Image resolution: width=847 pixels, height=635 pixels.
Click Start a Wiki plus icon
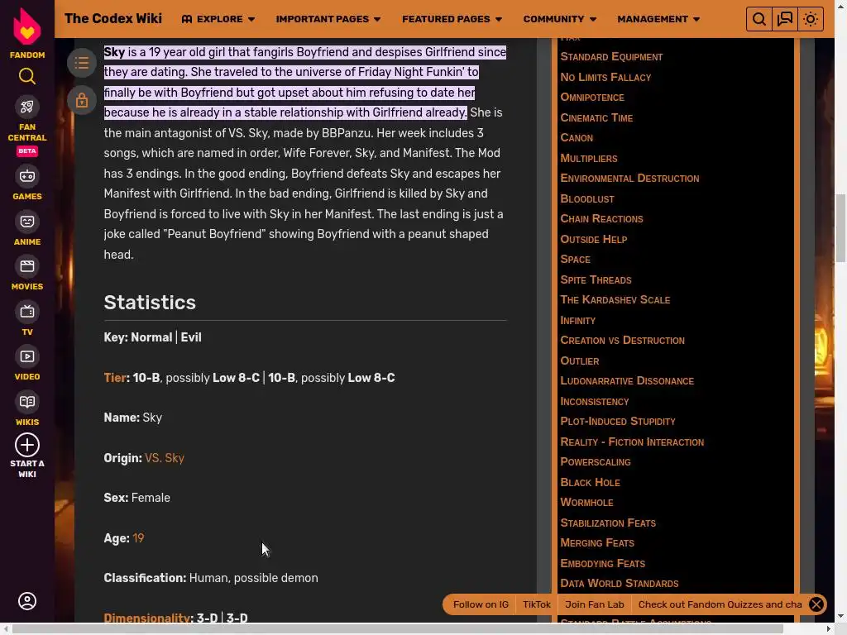click(27, 446)
